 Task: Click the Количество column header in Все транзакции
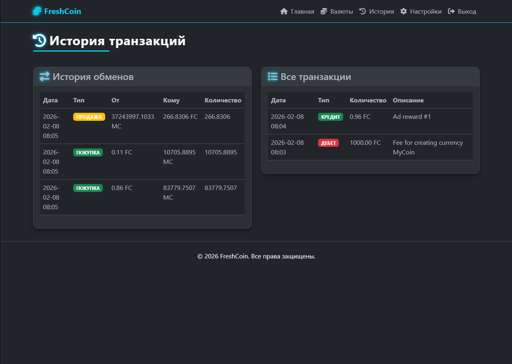(368, 100)
